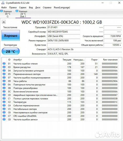Screen dimensions: 123x141
Task: Switch to the C: drive tab at 39 °C
Action: point(8,14)
